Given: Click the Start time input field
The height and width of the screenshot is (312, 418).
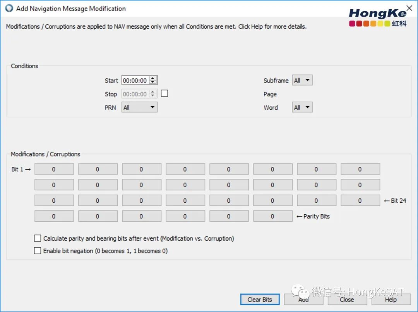Looking at the screenshot, I should [x=135, y=80].
